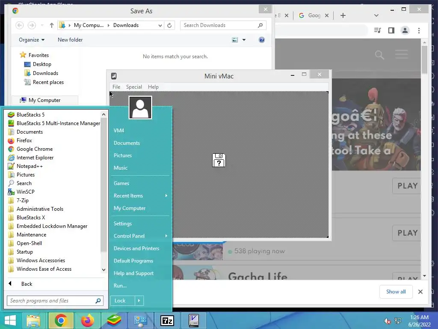This screenshot has height=329, width=438.
Task: Click the change view icon in Save As
Action: click(235, 40)
